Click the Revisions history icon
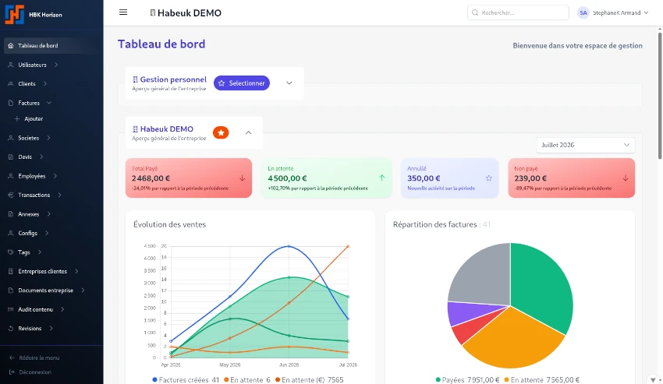Viewport: 663px width, 384px height. (11, 328)
